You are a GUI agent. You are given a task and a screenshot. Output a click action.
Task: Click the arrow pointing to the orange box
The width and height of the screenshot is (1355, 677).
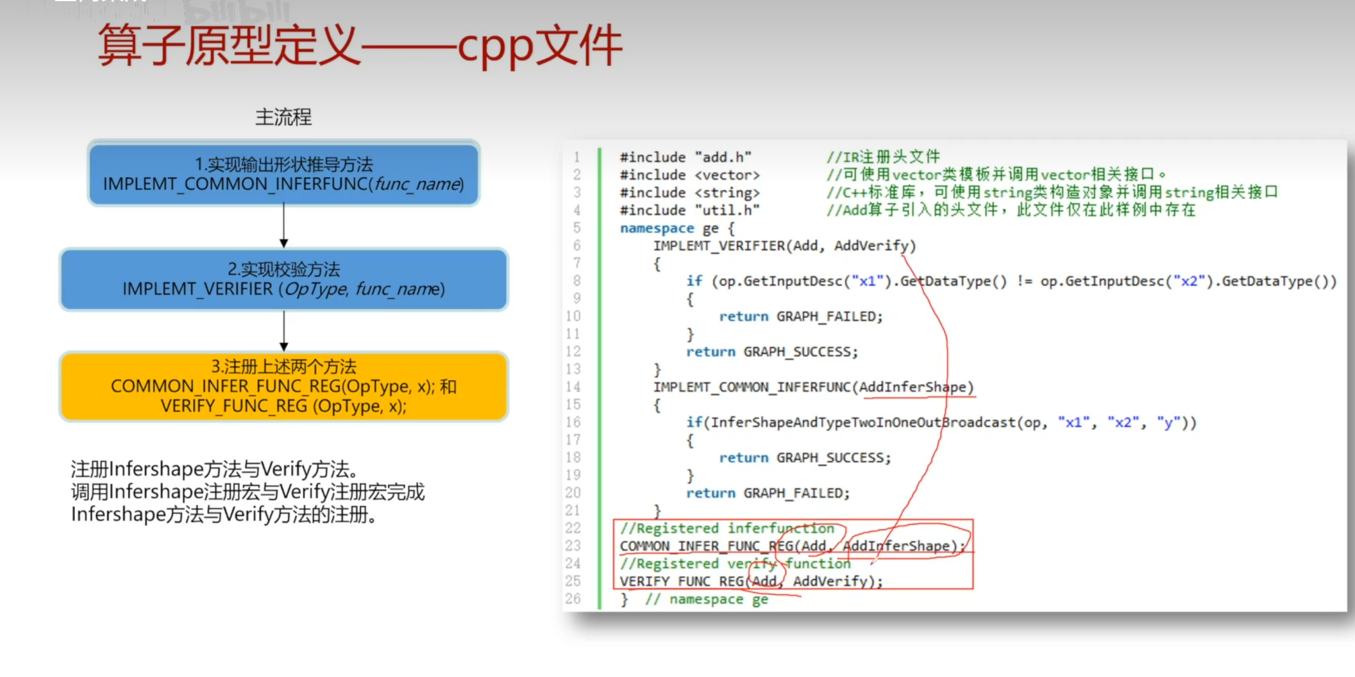pos(284,331)
